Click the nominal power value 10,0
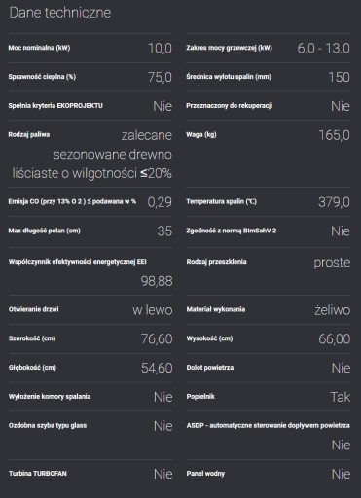 coord(160,49)
